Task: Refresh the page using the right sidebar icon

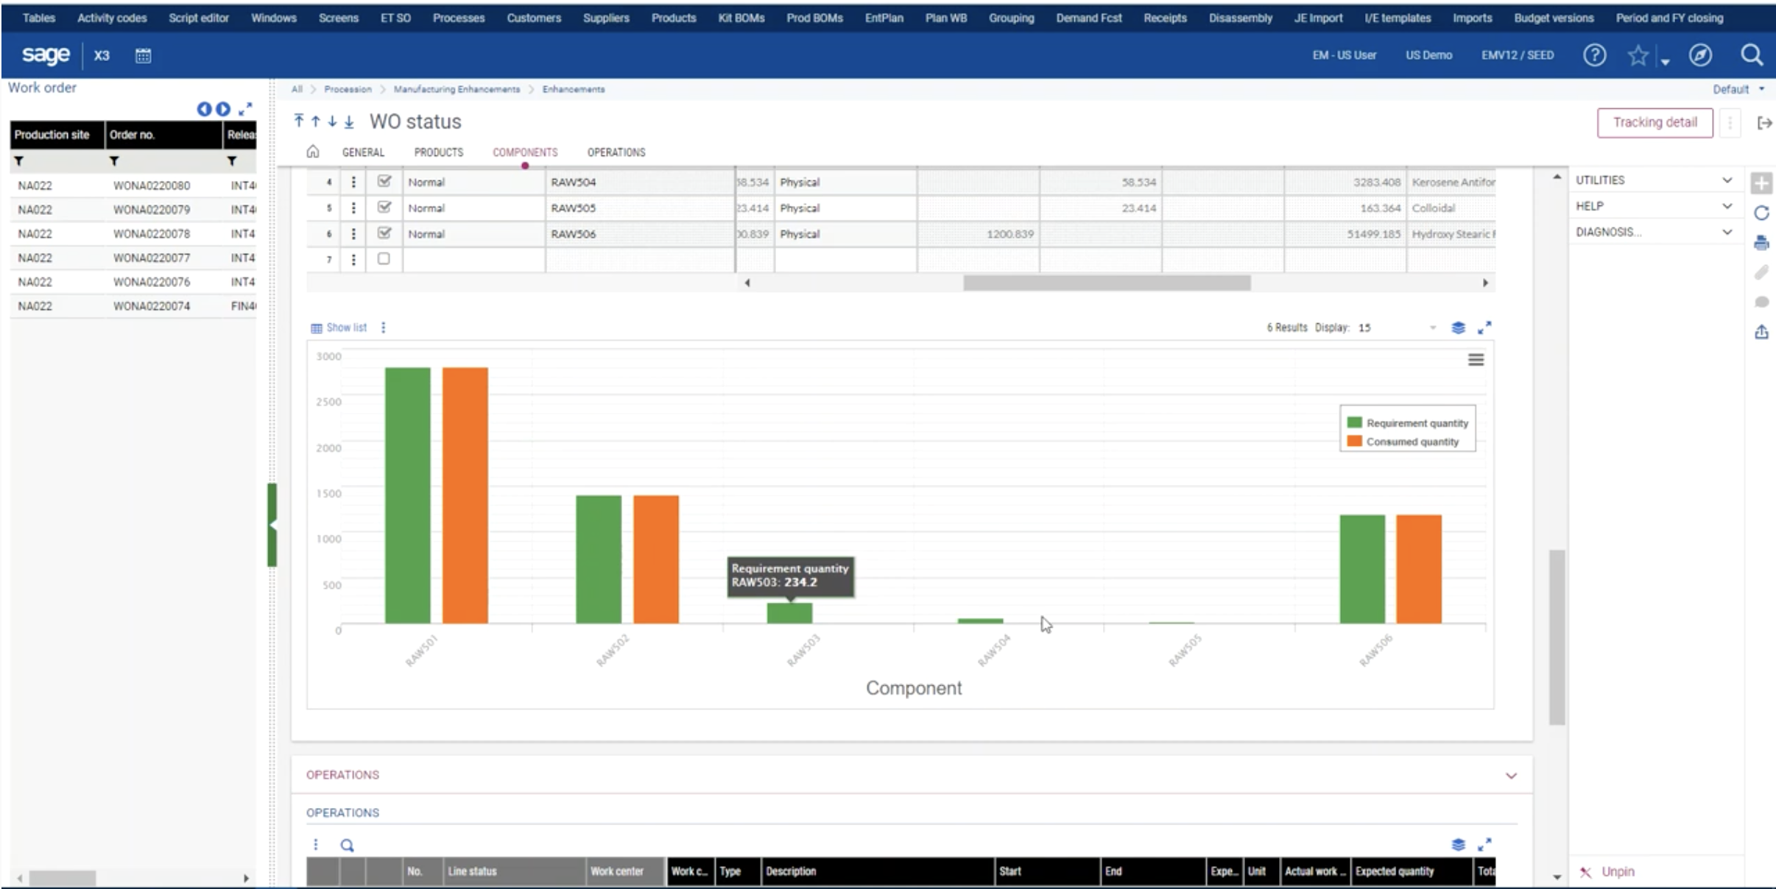Action: (x=1763, y=213)
